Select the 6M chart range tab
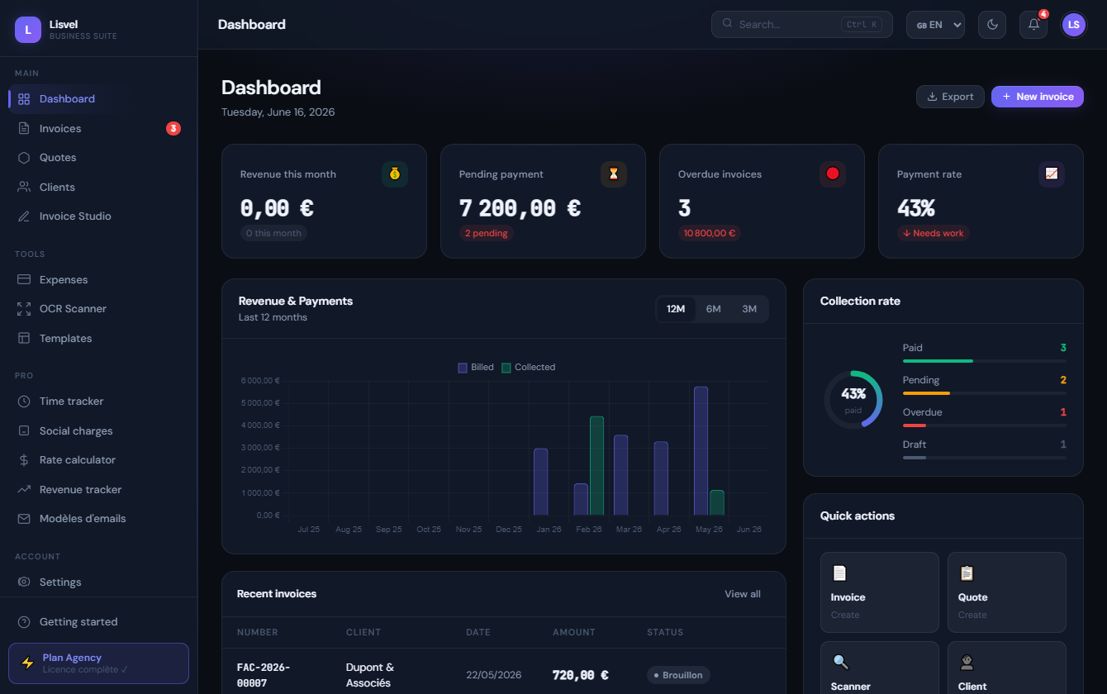This screenshot has width=1107, height=694. tap(714, 309)
